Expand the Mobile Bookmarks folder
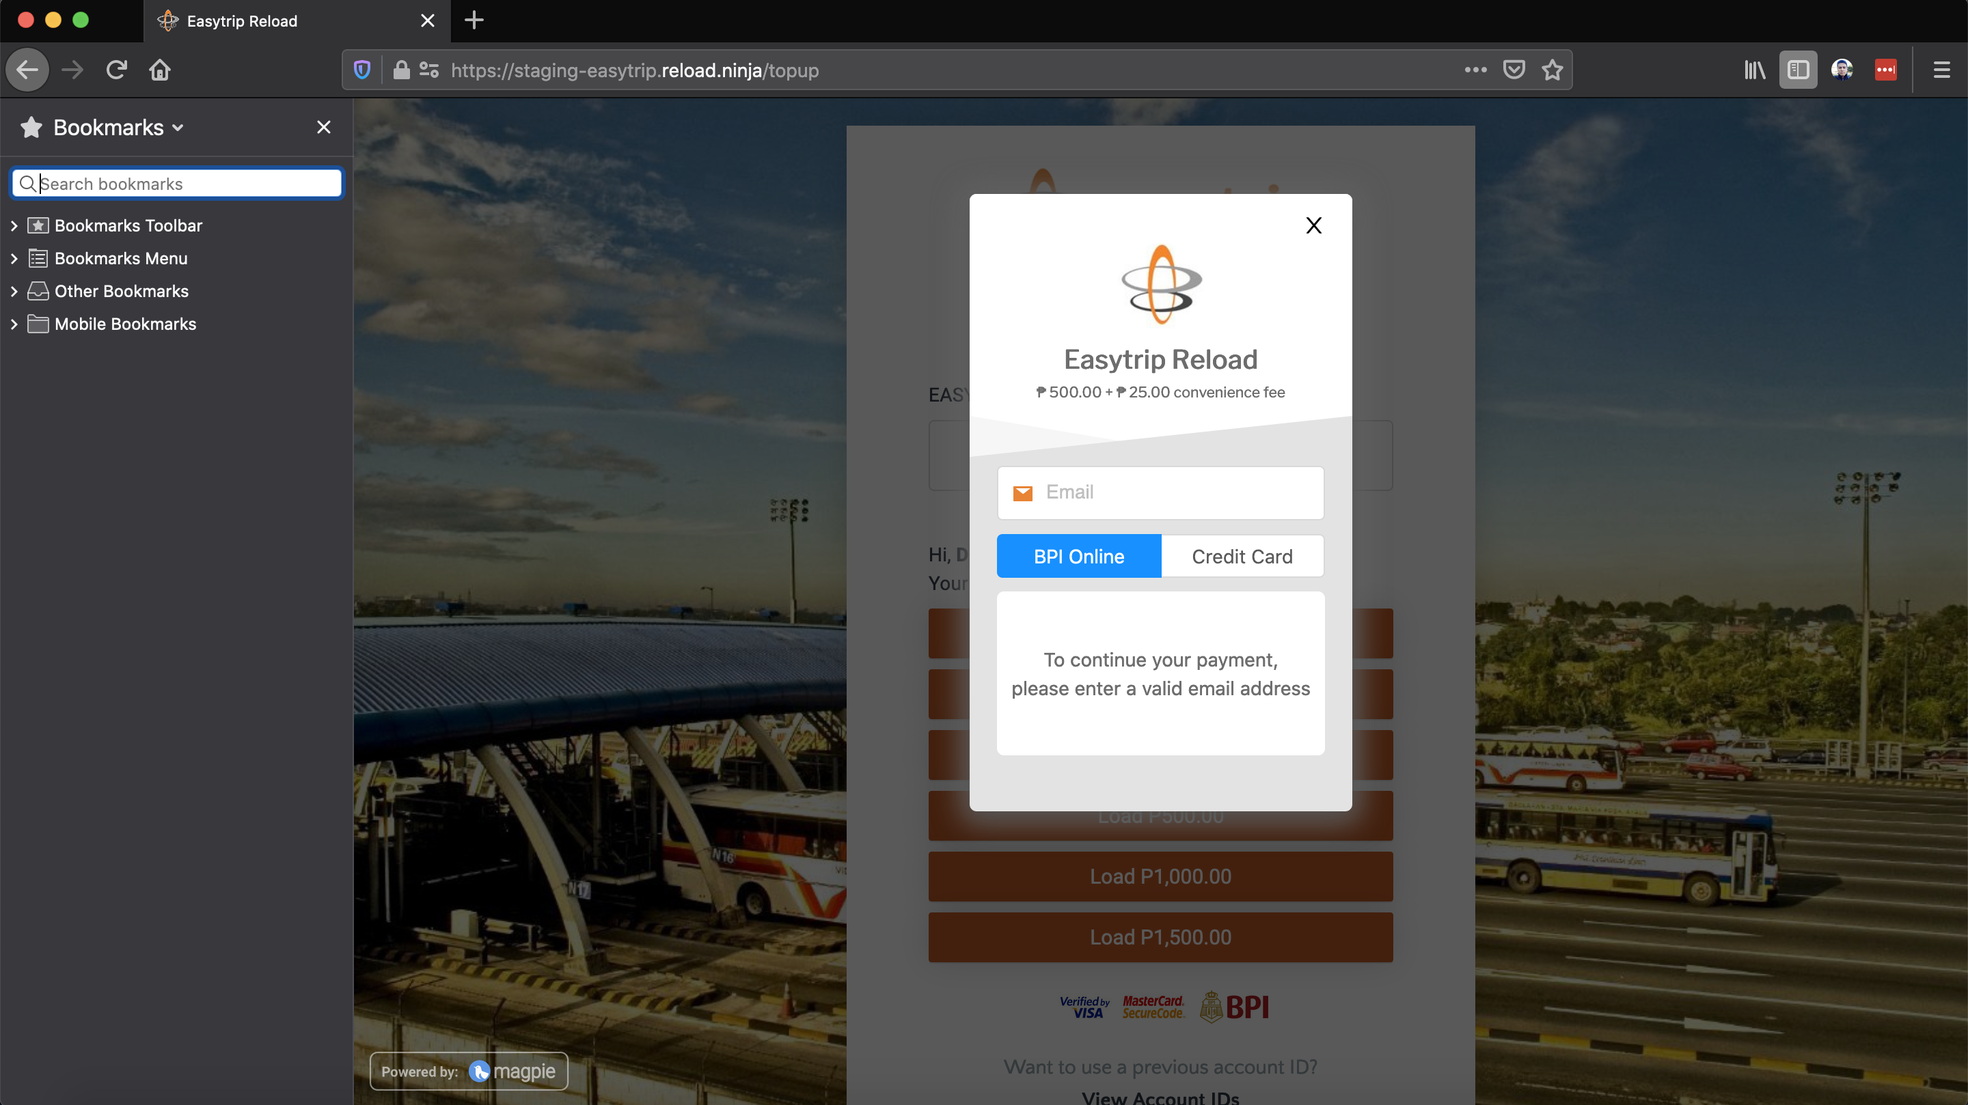This screenshot has width=1968, height=1105. click(12, 323)
